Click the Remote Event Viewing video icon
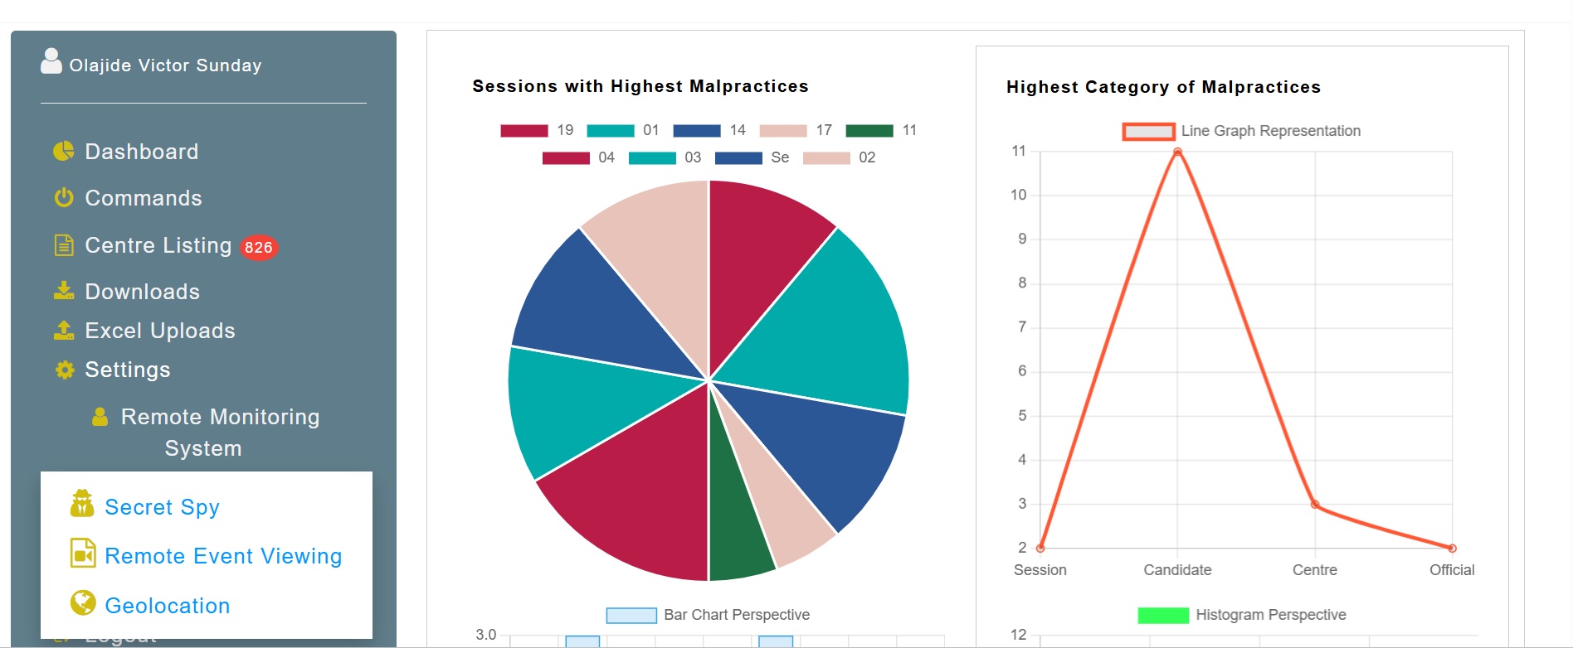This screenshot has width=1573, height=648. 83,553
